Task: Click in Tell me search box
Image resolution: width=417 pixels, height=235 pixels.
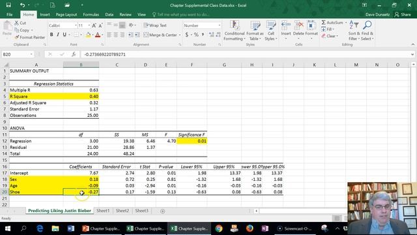Action: tap(181, 14)
